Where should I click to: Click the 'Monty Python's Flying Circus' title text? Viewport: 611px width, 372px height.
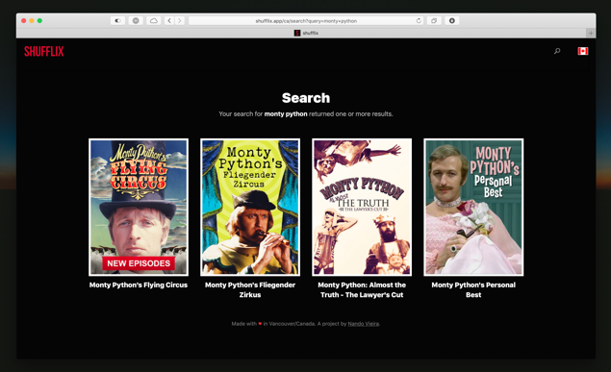[139, 285]
